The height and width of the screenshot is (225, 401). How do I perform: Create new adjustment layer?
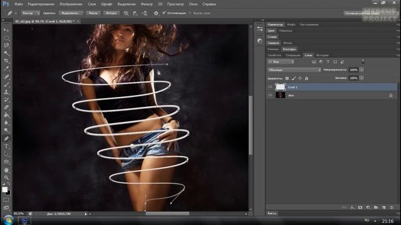click(368, 207)
